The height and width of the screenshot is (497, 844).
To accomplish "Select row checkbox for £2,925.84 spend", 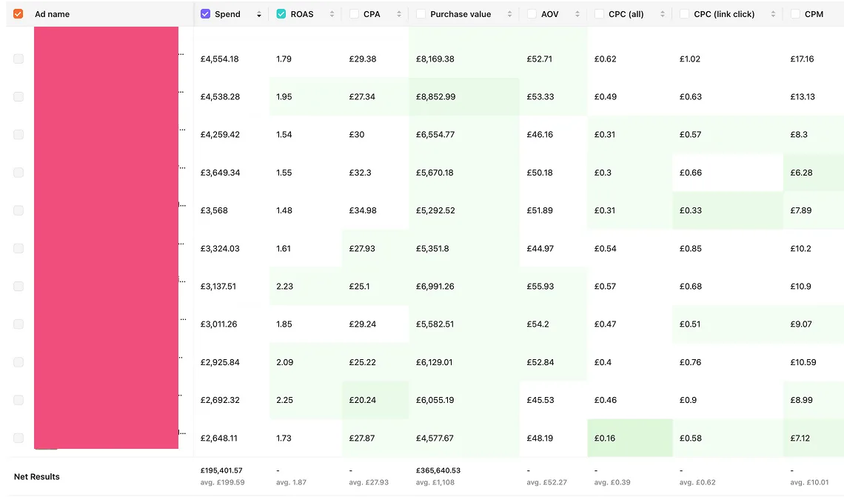I will pos(19,362).
